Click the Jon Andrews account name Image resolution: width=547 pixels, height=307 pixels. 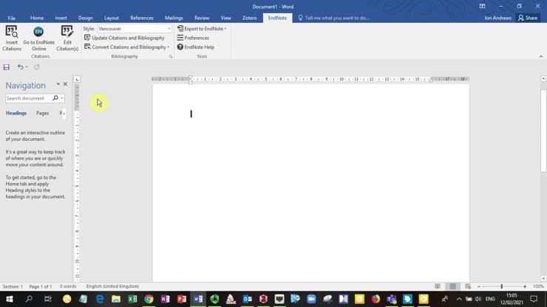[x=497, y=18]
